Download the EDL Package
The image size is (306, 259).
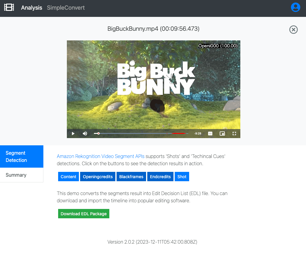(x=84, y=214)
